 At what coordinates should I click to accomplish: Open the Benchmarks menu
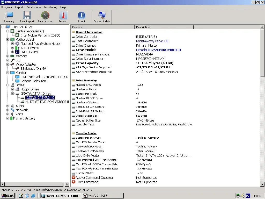[34, 7]
